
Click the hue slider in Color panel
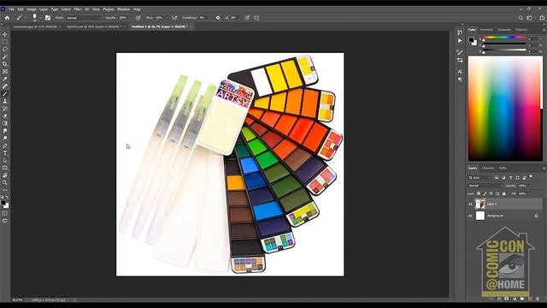pos(504,37)
